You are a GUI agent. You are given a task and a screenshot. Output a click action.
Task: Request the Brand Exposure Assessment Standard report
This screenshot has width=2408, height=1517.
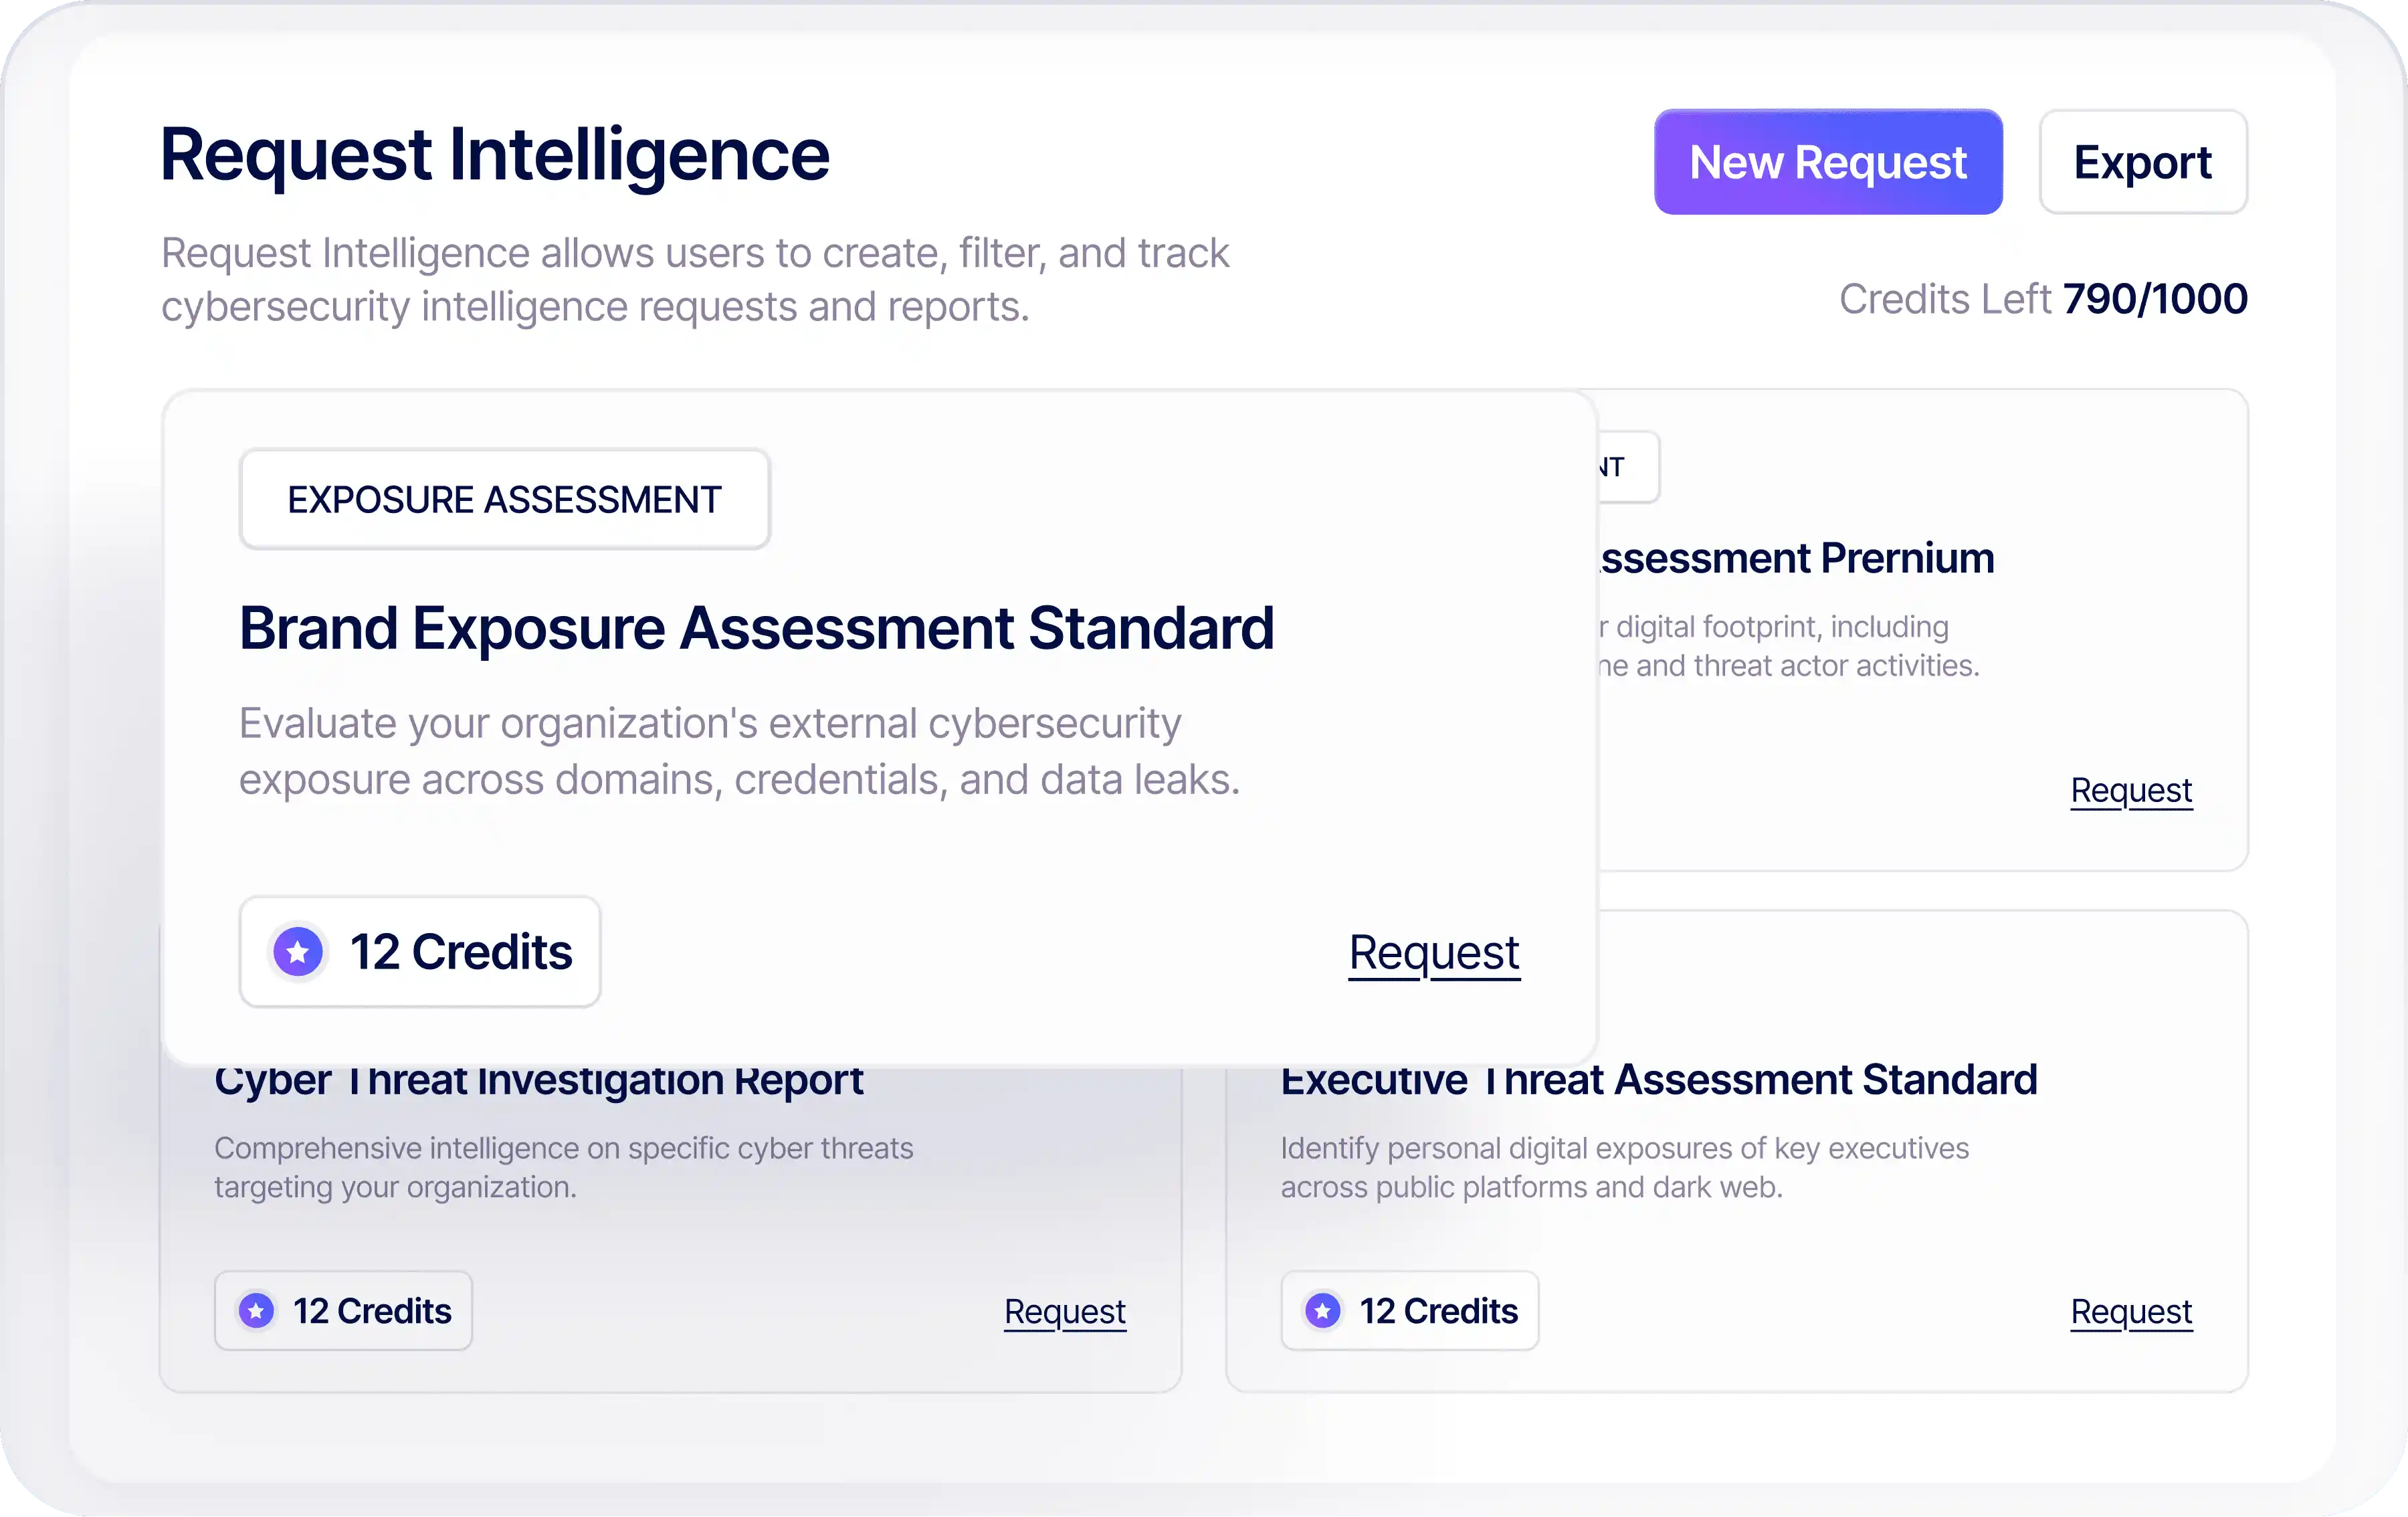(x=1434, y=952)
